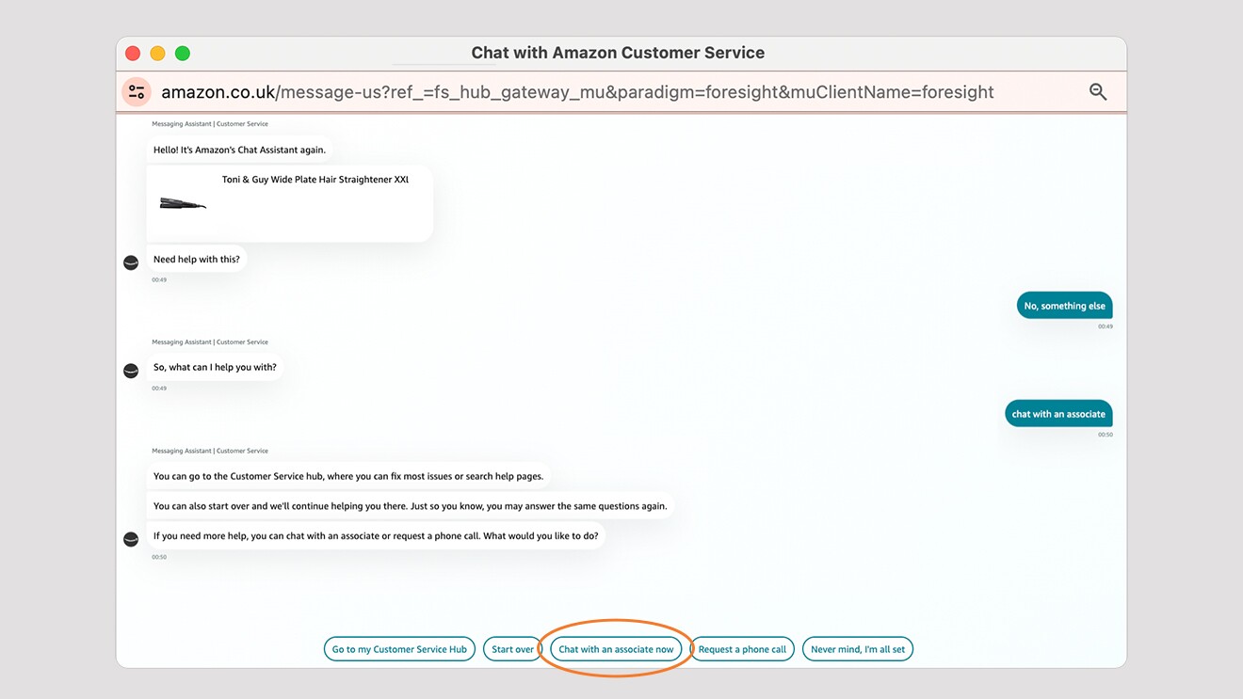This screenshot has width=1243, height=699.
Task: Minimize the window using the yellow button
Action: click(157, 54)
